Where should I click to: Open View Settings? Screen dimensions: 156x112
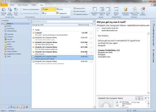pyautogui.click(x=10, y=11)
